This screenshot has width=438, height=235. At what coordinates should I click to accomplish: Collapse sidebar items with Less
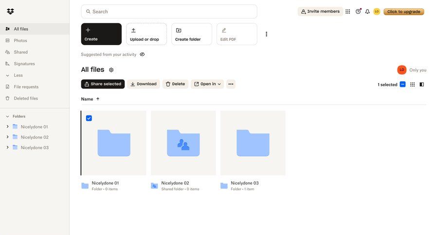pos(35,75)
